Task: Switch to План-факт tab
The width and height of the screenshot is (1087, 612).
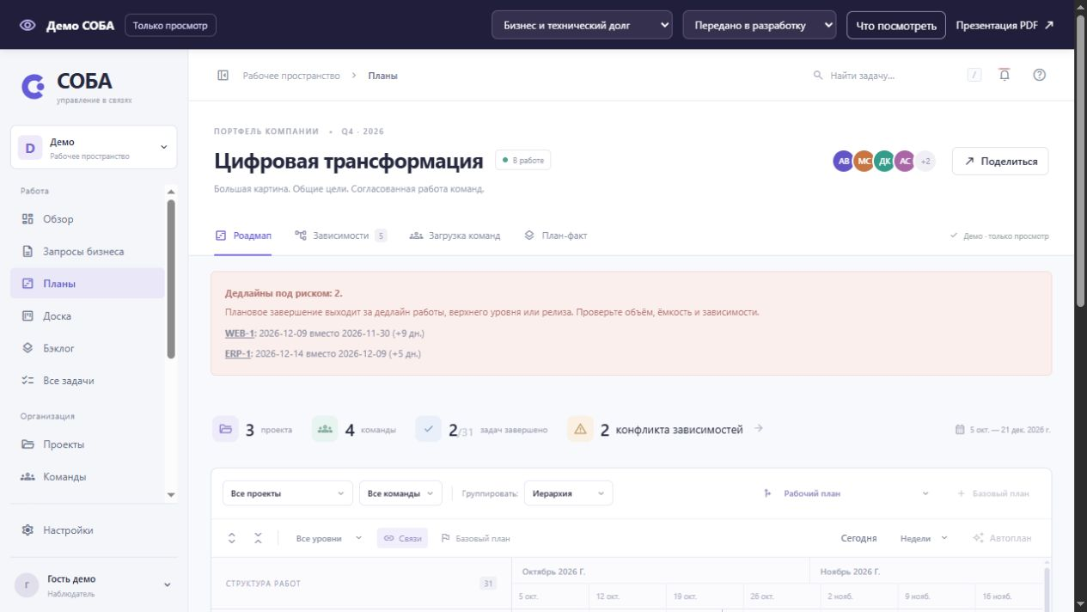Action: click(x=556, y=236)
